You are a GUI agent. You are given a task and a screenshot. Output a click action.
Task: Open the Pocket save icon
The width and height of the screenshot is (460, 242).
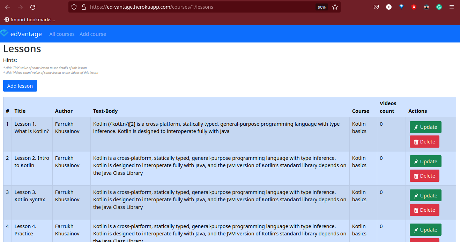[x=376, y=7]
